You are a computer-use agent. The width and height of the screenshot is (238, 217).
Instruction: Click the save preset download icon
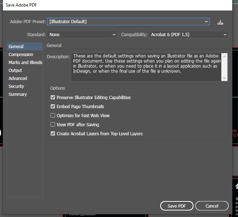pos(220,22)
